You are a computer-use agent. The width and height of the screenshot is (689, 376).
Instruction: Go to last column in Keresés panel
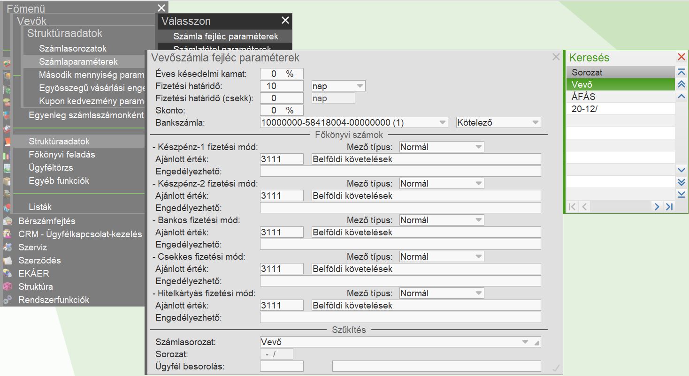tap(669, 206)
